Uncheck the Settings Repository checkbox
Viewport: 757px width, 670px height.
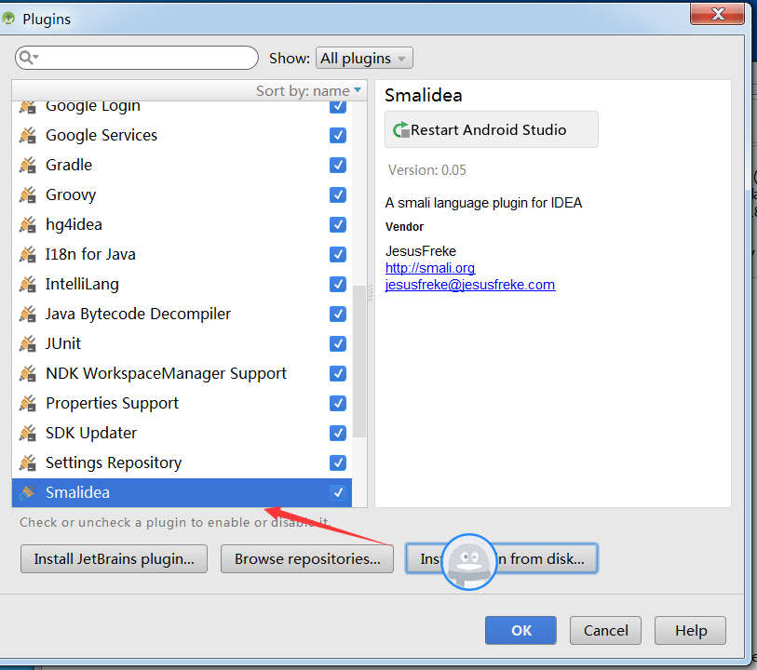tap(338, 463)
